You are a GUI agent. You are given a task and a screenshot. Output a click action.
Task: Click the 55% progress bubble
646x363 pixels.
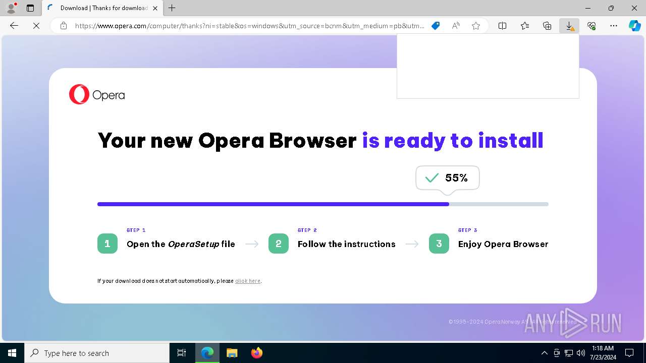pyautogui.click(x=448, y=178)
